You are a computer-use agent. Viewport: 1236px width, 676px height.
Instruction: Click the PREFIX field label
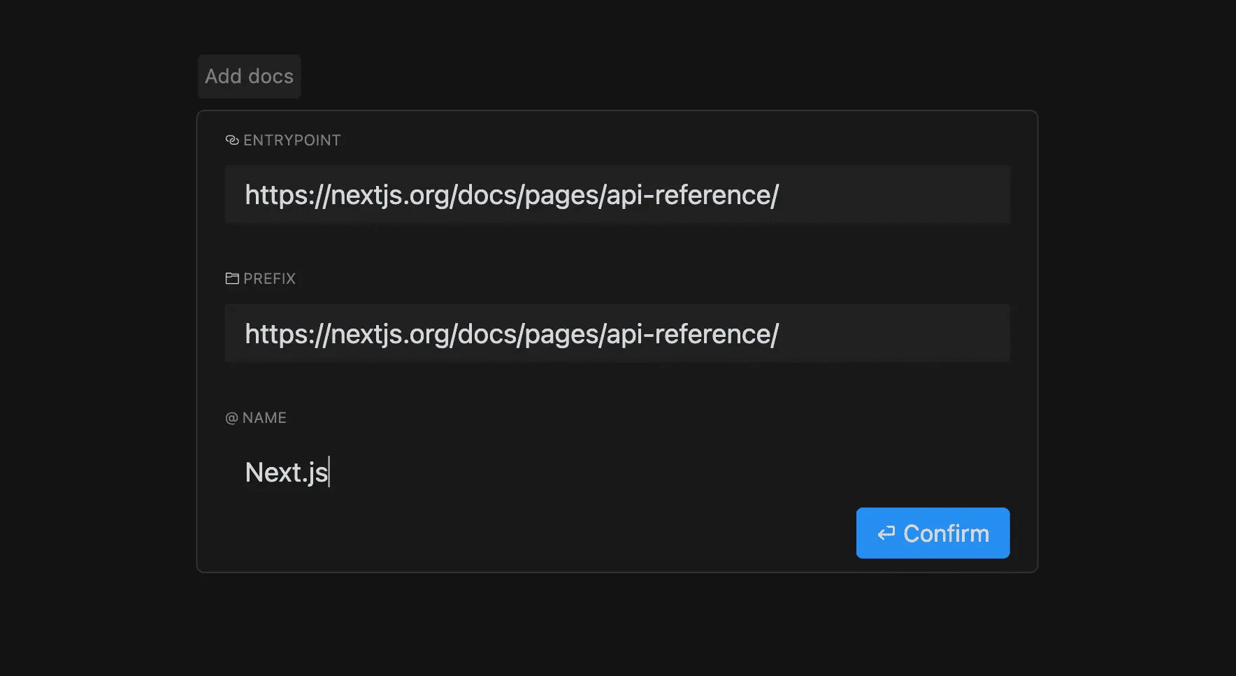pos(269,279)
